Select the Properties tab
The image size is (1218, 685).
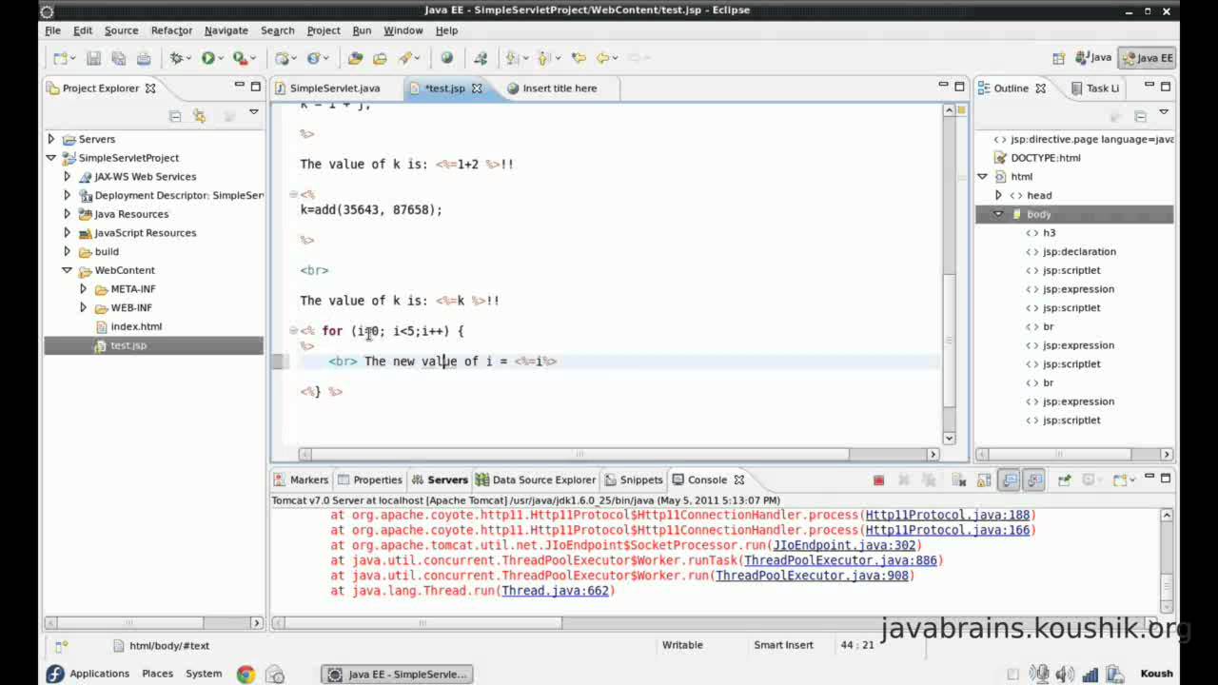coord(370,480)
